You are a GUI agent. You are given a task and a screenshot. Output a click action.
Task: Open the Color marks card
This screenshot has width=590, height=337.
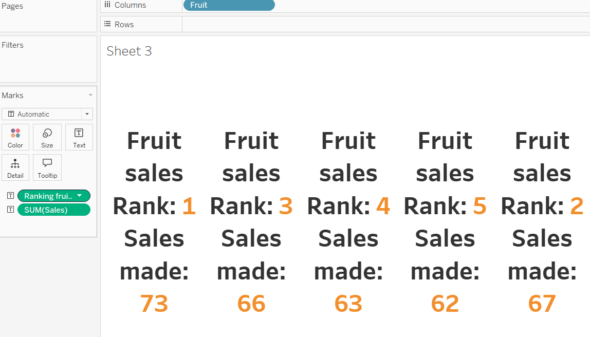pyautogui.click(x=15, y=137)
